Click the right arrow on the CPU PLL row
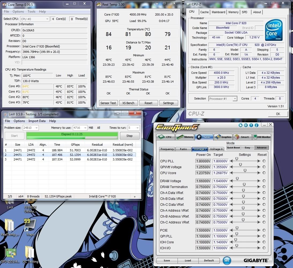The width and height of the screenshot is (293, 268). click(259, 161)
